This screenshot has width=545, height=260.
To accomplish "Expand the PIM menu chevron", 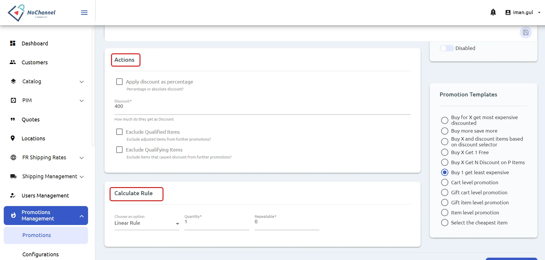I will click(x=82, y=101).
